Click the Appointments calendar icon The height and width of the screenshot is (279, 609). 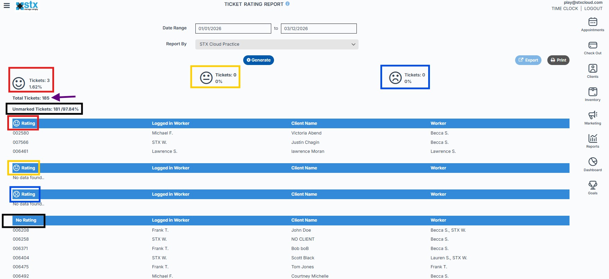click(x=593, y=22)
